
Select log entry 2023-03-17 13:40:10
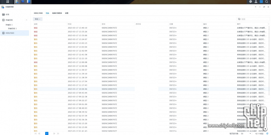point(150,28)
